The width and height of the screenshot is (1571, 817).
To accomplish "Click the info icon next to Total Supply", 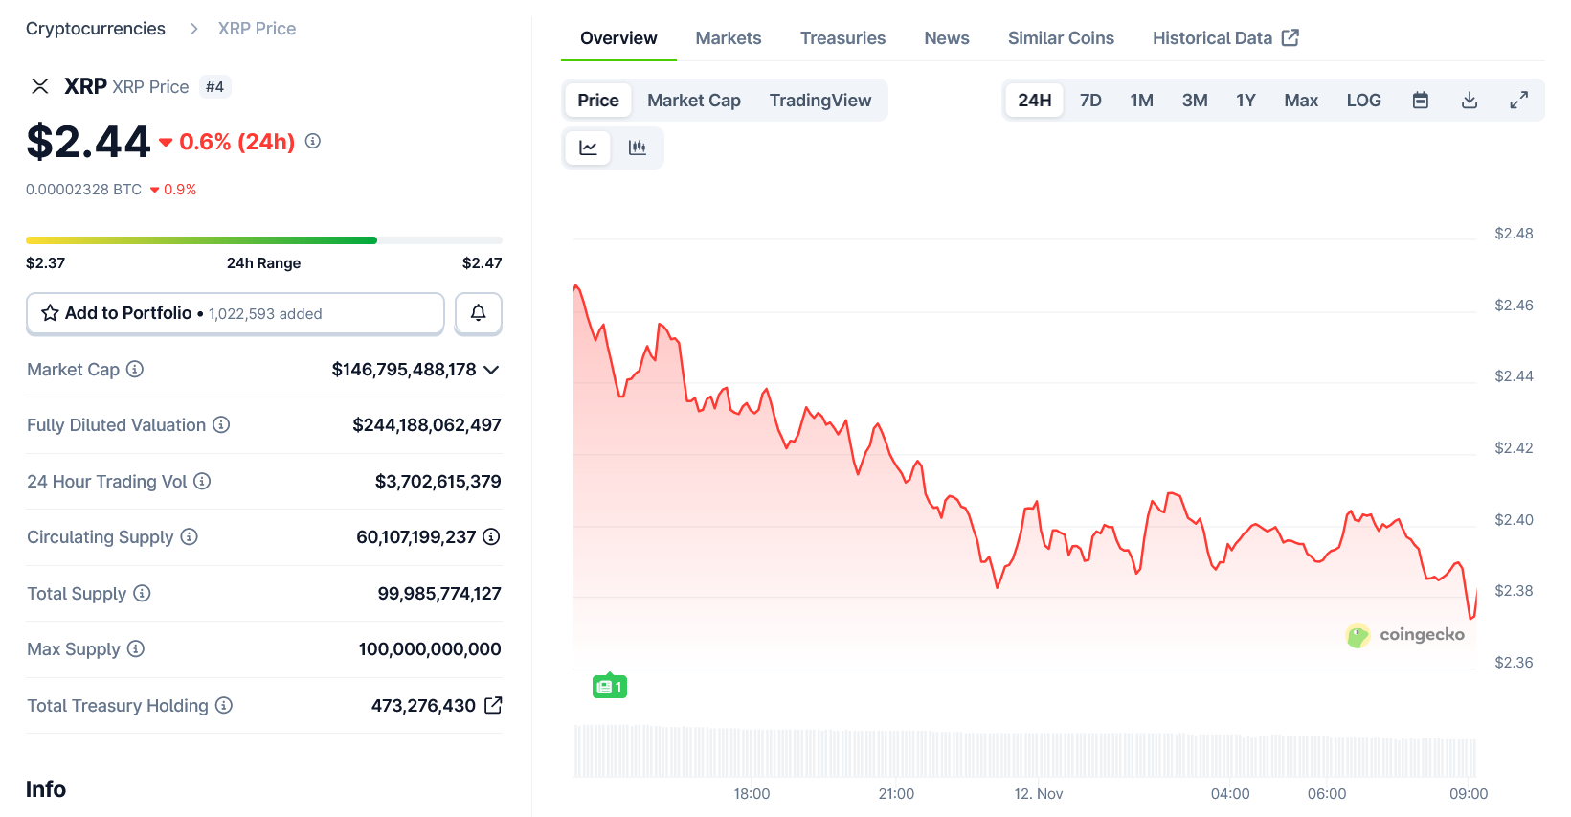I will pos(142,593).
